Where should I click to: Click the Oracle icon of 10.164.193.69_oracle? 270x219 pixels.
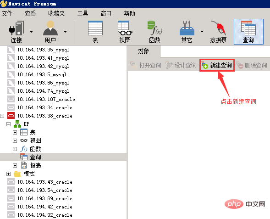(x=11, y=198)
